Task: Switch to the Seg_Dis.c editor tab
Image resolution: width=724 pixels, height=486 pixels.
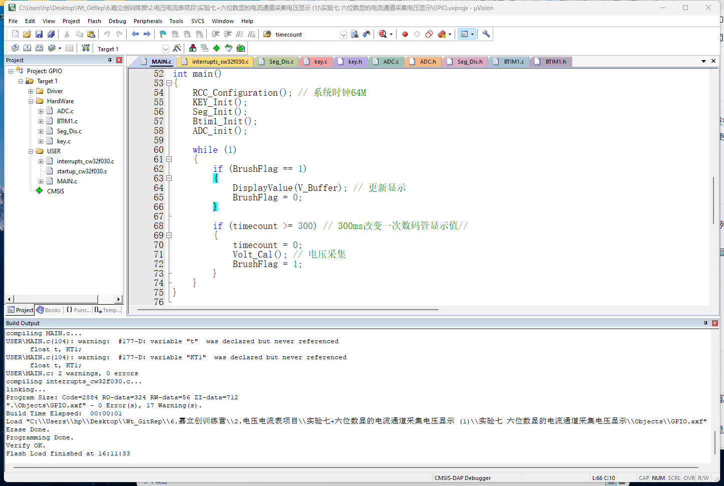Action: pyautogui.click(x=276, y=62)
